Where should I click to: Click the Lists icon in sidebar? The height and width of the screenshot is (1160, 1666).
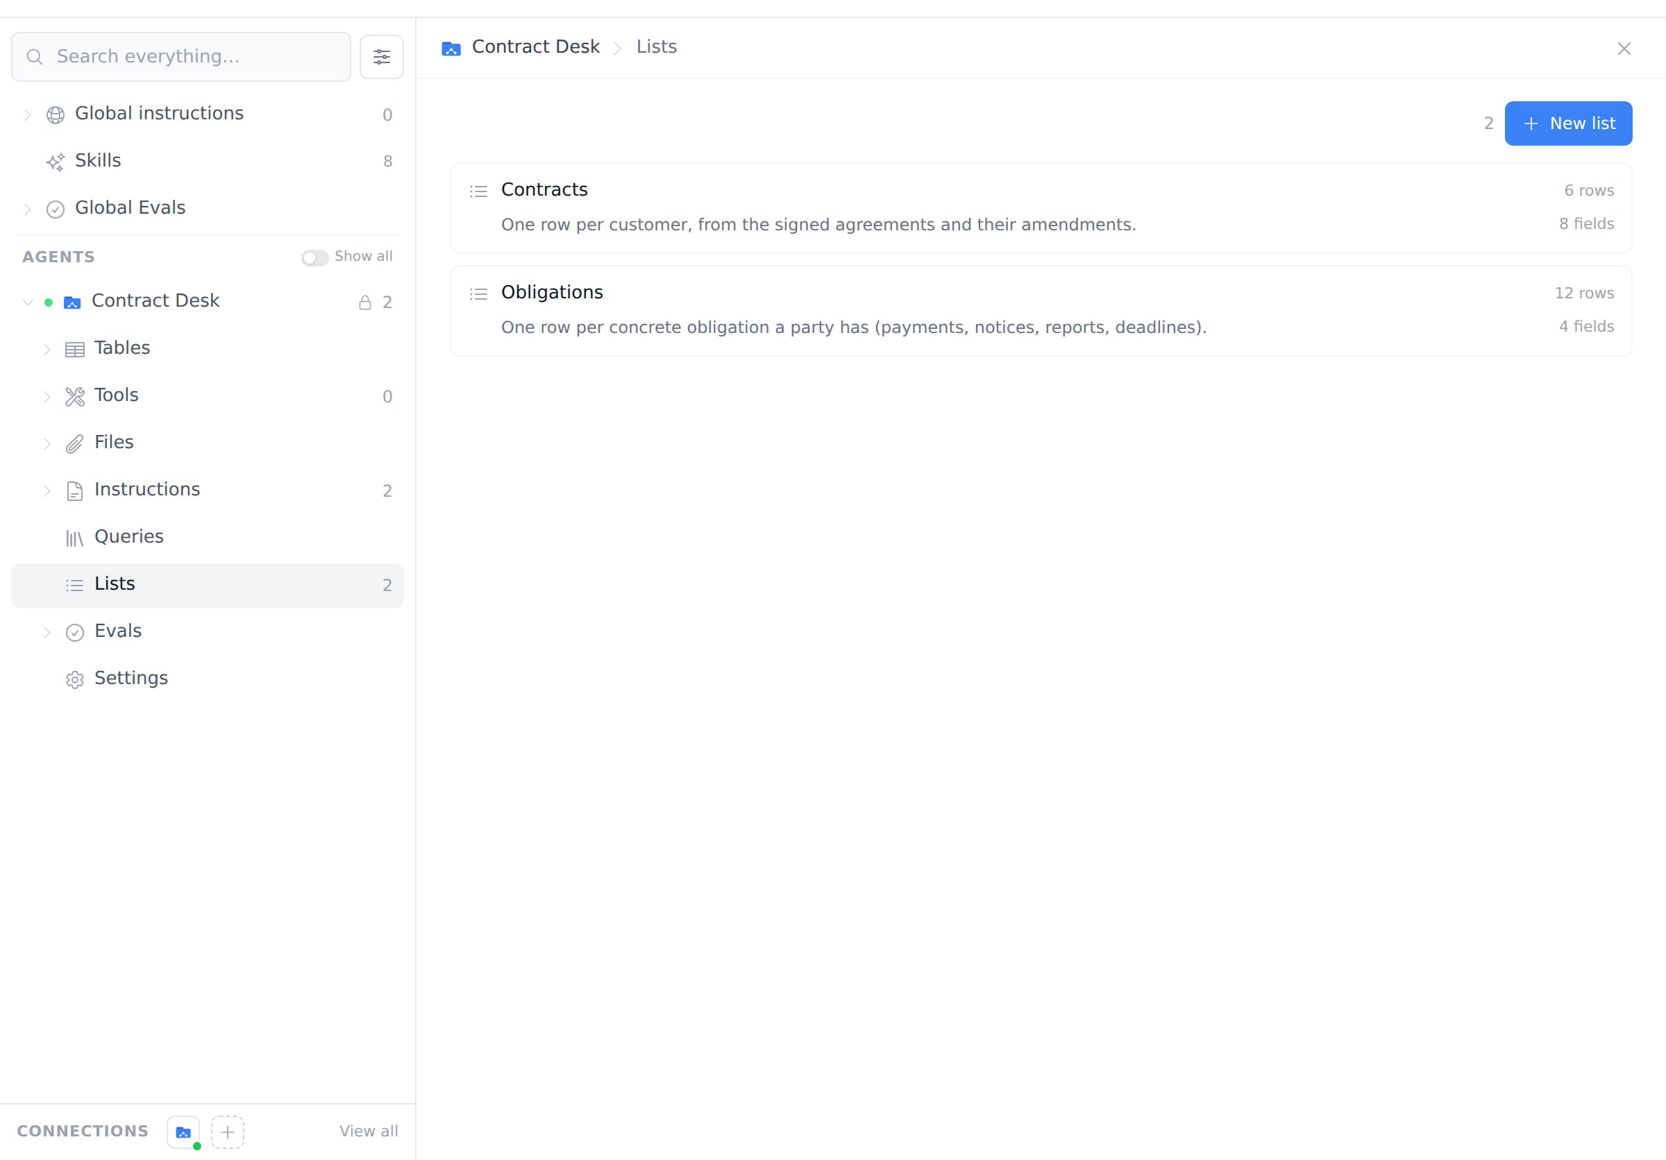click(x=75, y=585)
